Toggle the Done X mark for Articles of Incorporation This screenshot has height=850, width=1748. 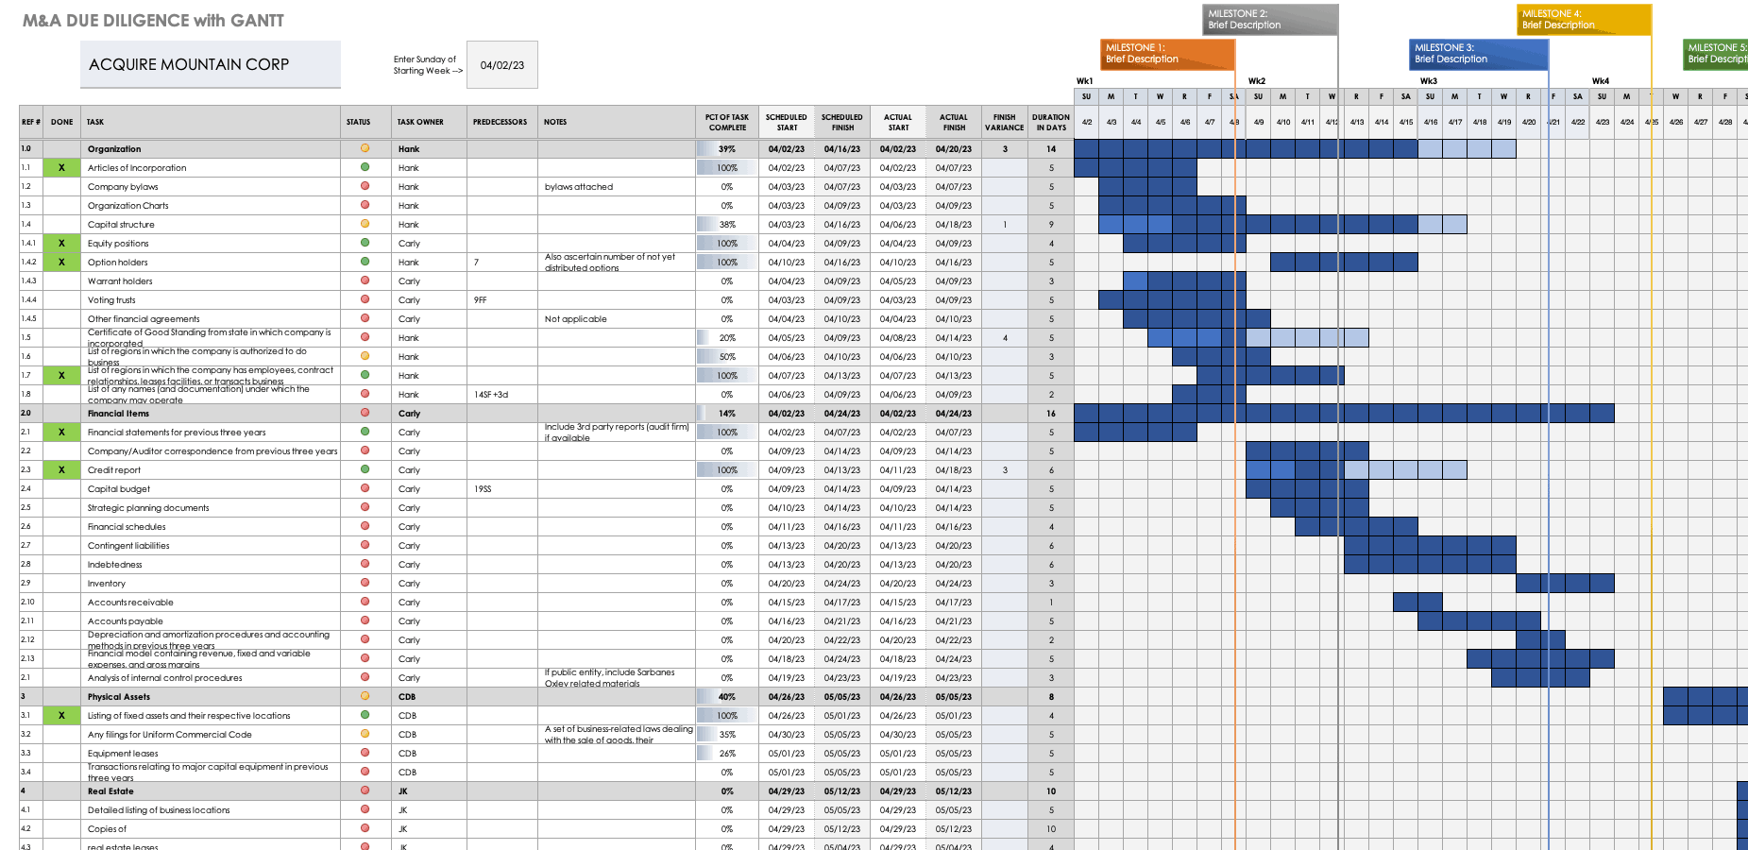62,167
